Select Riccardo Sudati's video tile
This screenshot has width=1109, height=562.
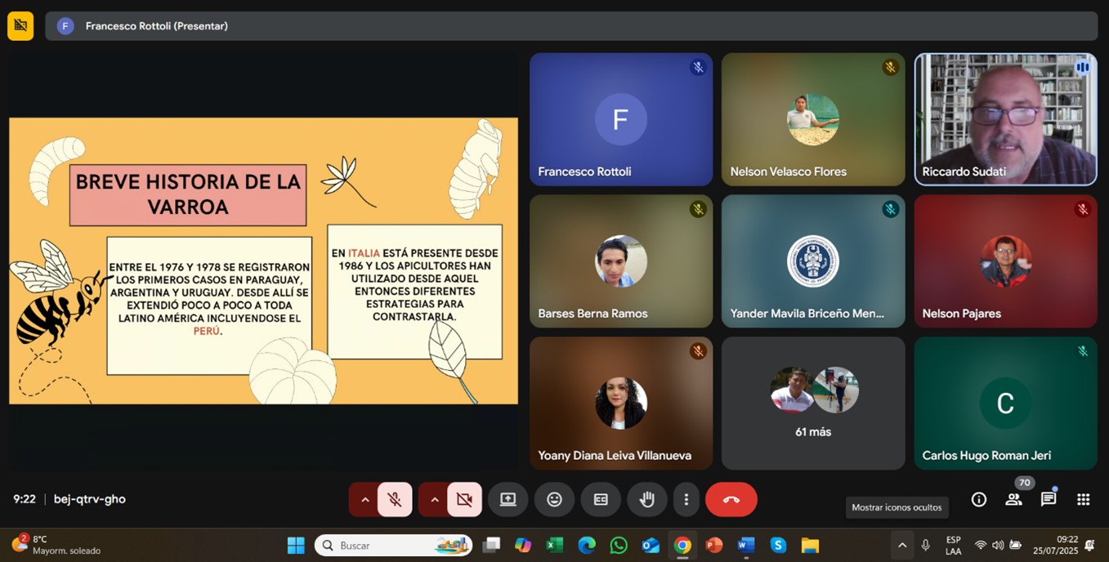click(1005, 119)
